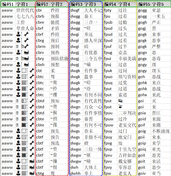Click the mountain railway icon in the fput row
Viewport: 171px width, 176px height.
coord(120,101)
